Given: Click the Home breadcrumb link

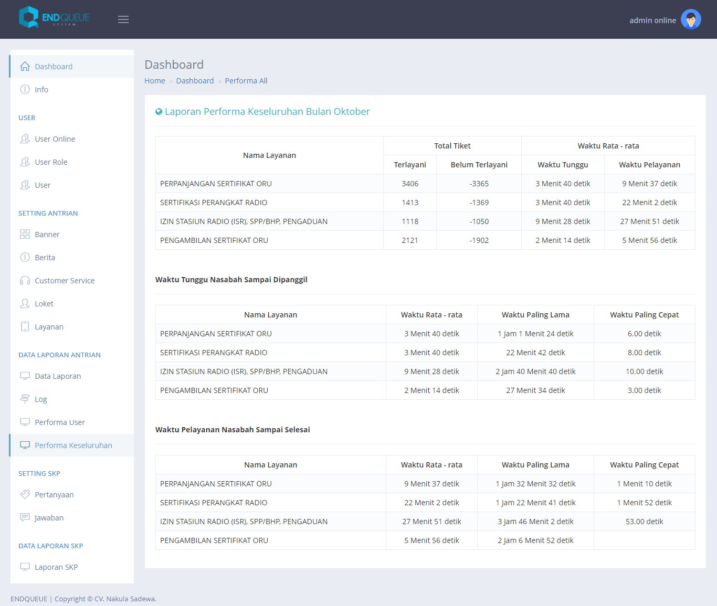Looking at the screenshot, I should pos(155,81).
